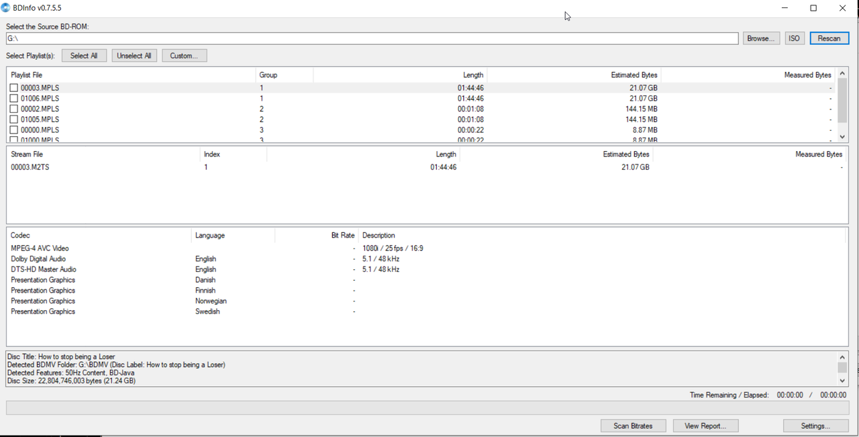Image resolution: width=859 pixels, height=437 pixels.
Task: Tick the 01006.MPLS playlist checkbox
Action: (x=14, y=99)
